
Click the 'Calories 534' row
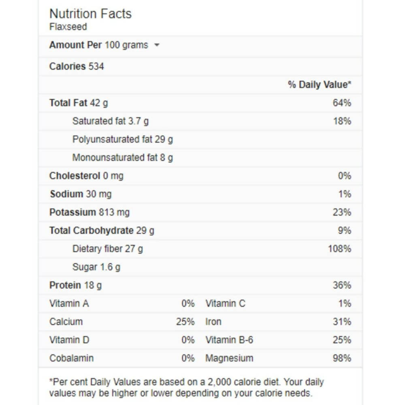click(77, 66)
